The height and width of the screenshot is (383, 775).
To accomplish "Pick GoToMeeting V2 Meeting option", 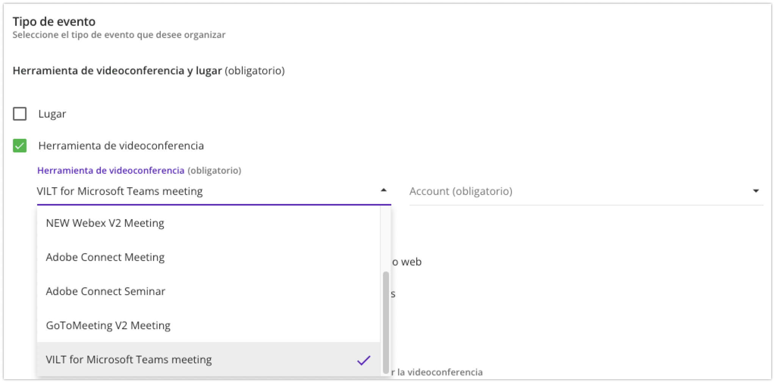I will 108,325.
